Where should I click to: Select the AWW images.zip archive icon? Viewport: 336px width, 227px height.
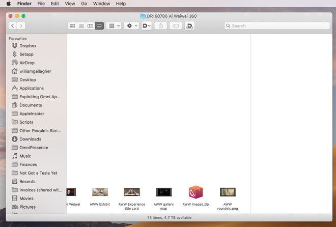coord(195,192)
